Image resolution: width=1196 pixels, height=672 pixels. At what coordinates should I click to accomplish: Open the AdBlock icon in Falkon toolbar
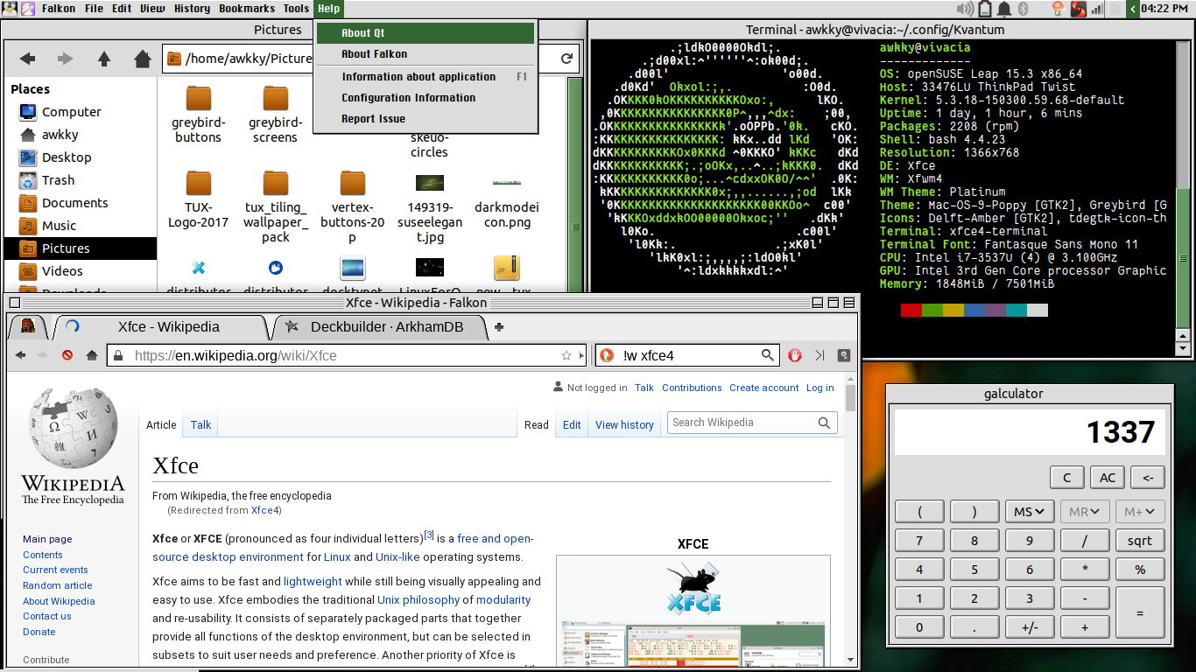point(795,355)
